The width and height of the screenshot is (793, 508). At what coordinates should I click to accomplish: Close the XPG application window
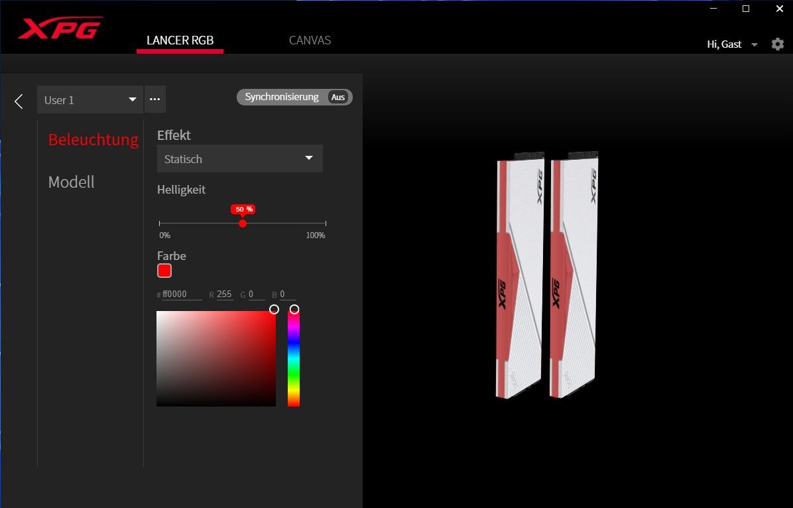tap(779, 9)
